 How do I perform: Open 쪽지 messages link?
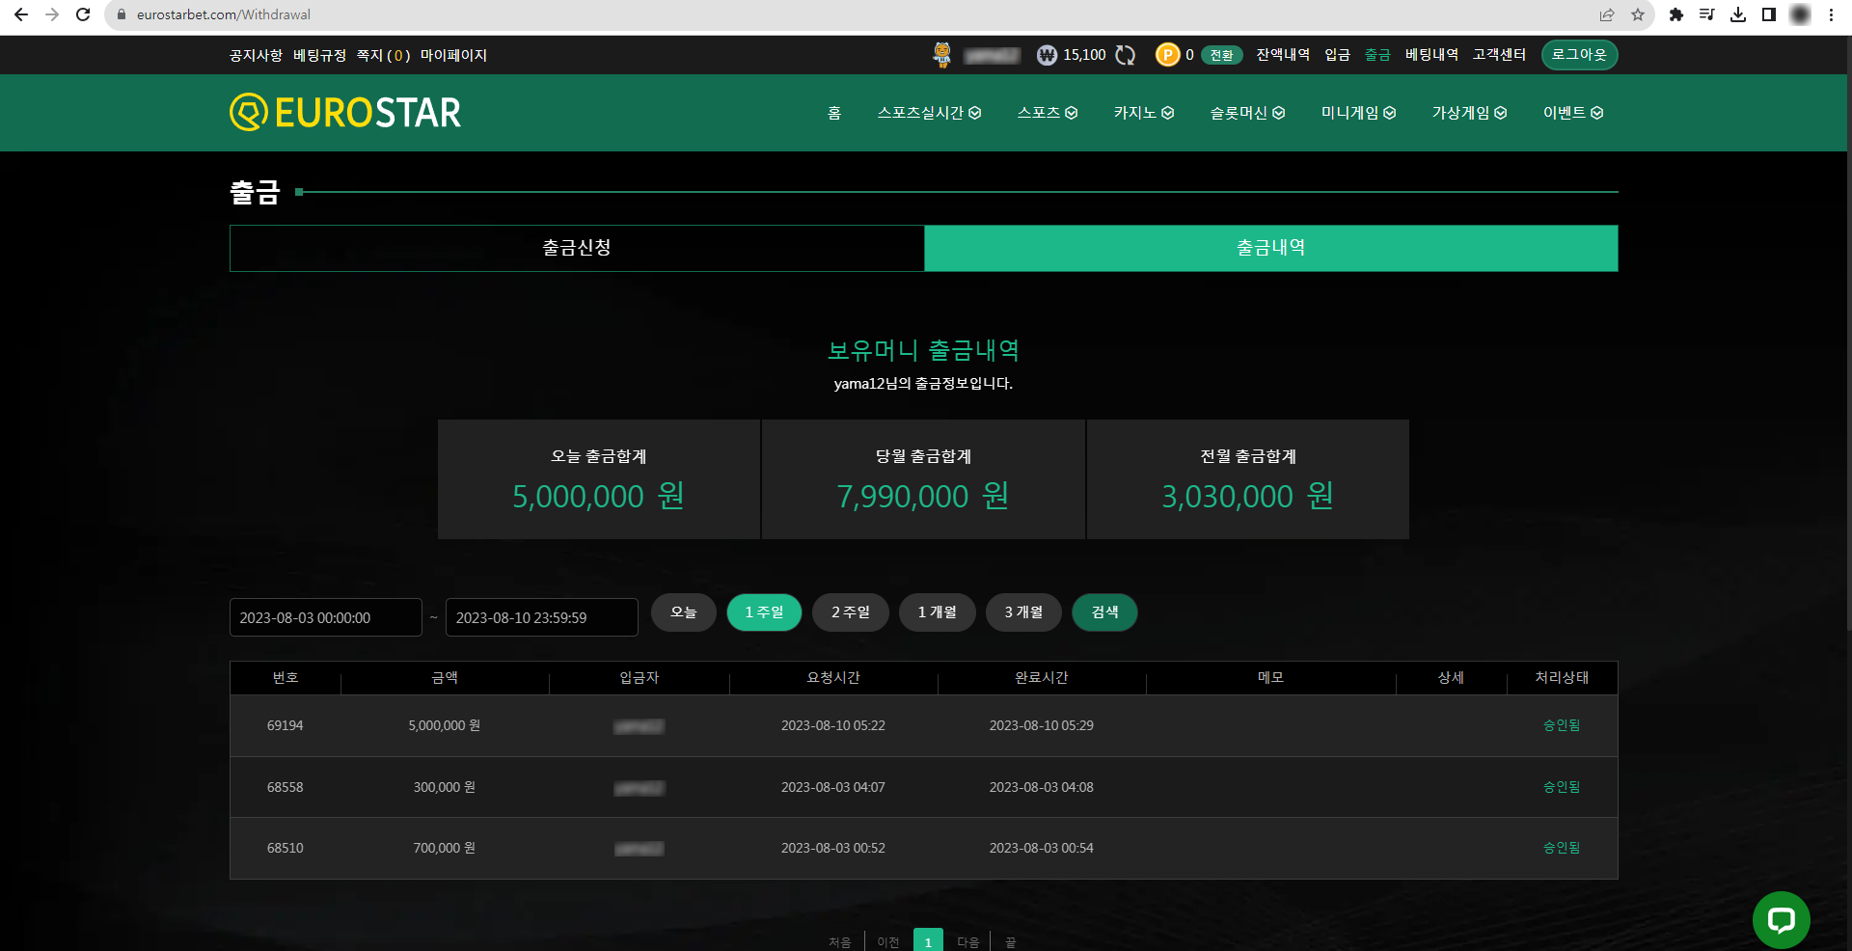383,55
